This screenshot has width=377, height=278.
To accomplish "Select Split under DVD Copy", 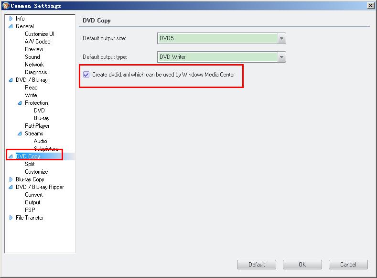I will coord(30,164).
